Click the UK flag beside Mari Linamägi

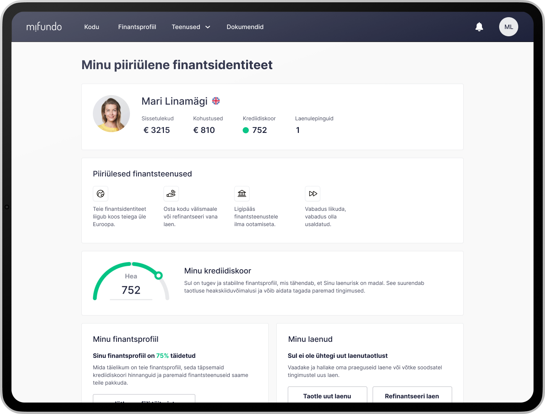(x=216, y=101)
